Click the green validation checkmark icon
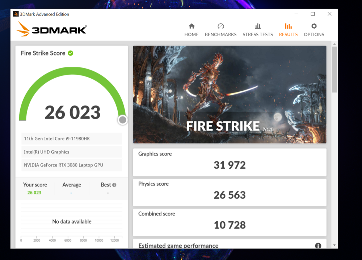The image size is (362, 260). point(71,53)
